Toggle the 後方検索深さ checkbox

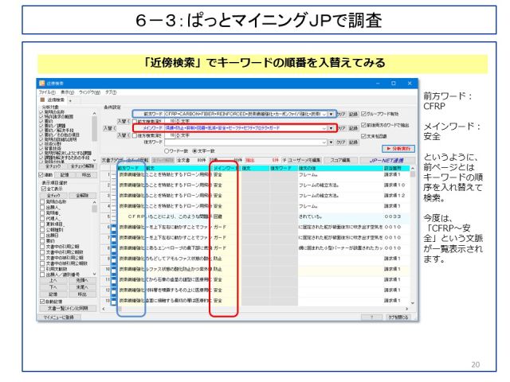(135, 135)
